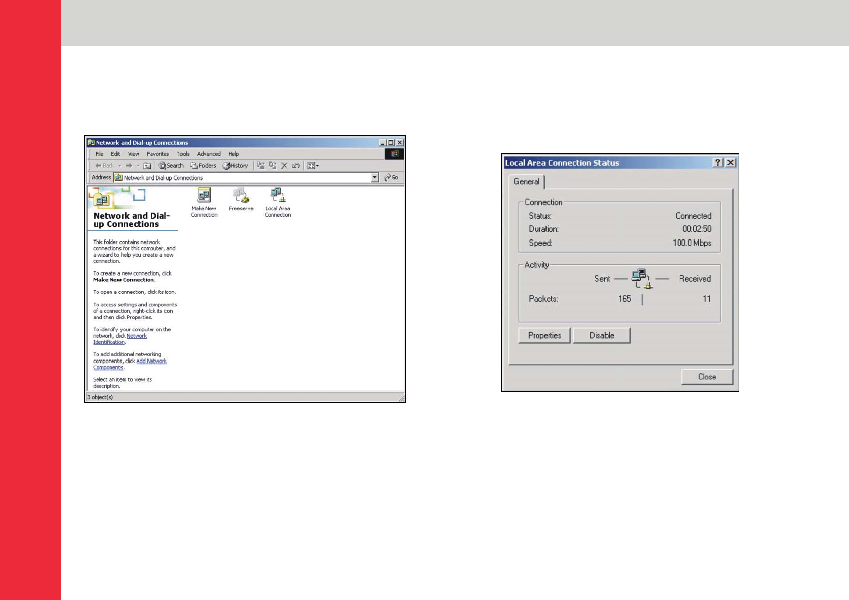Click the Add Network Components link
849x600 pixels.
130,364
